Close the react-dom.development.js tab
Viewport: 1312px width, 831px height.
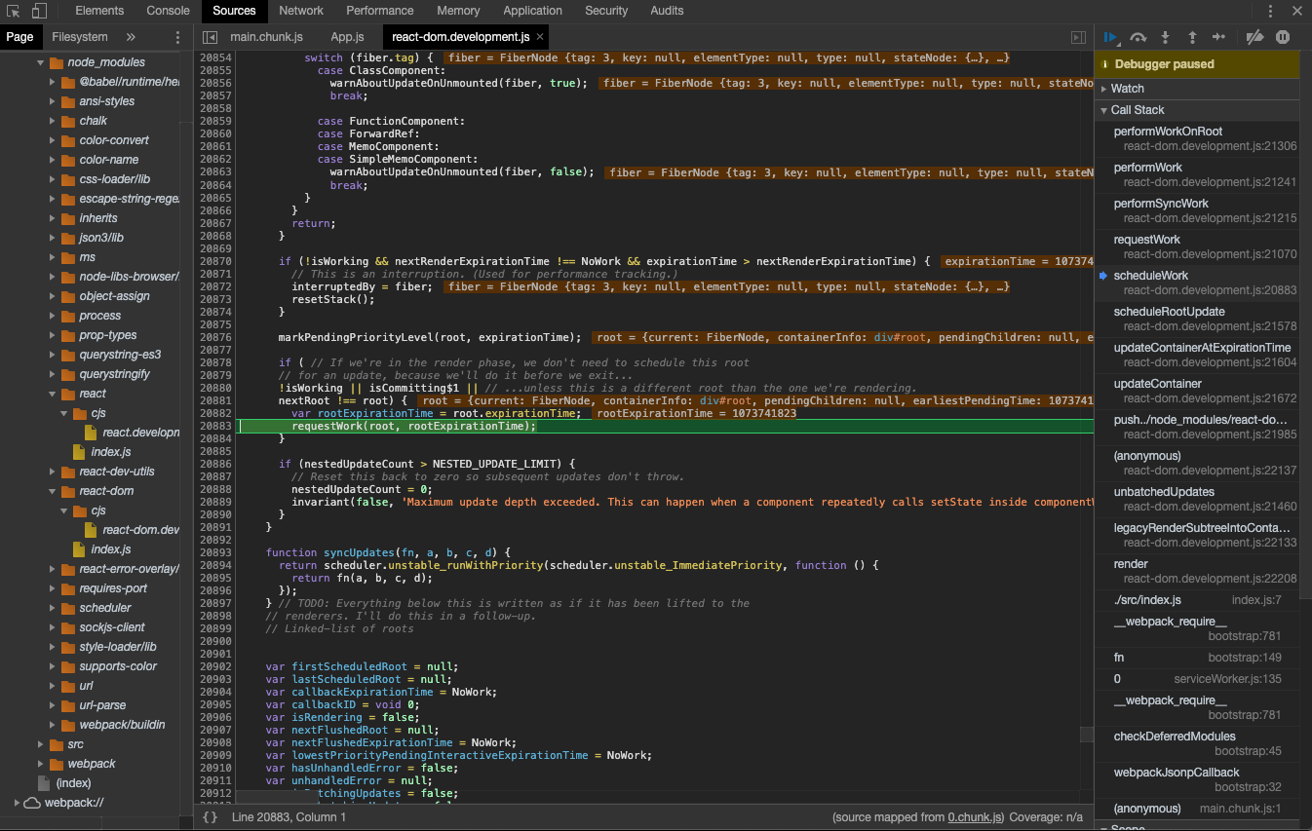539,37
